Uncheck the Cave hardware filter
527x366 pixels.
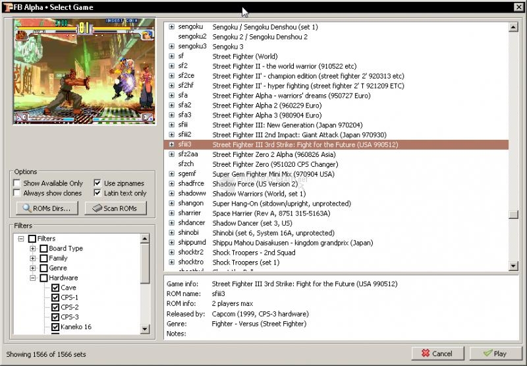tap(55, 288)
